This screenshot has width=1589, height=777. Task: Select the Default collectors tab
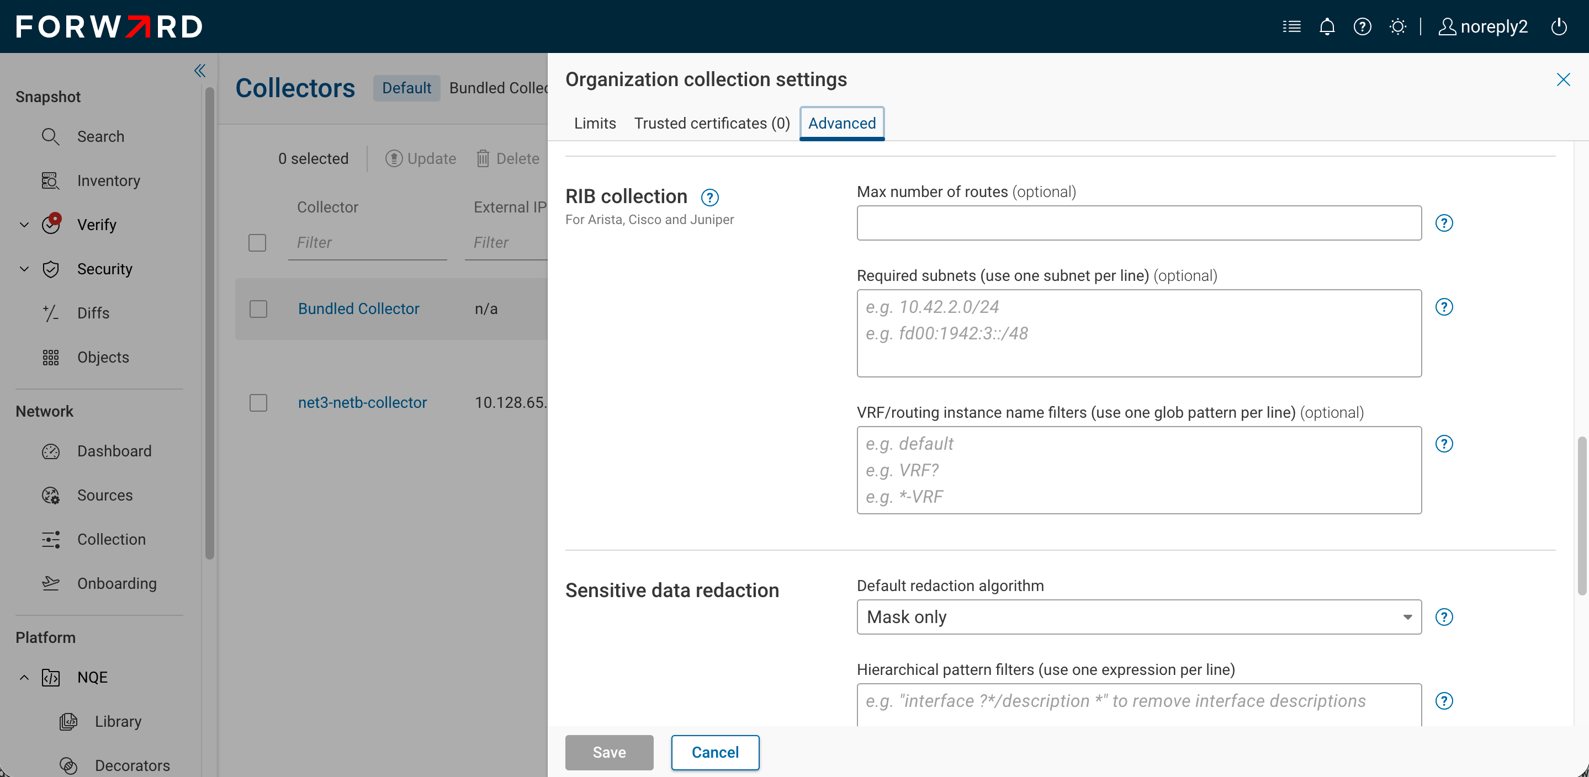tap(406, 88)
